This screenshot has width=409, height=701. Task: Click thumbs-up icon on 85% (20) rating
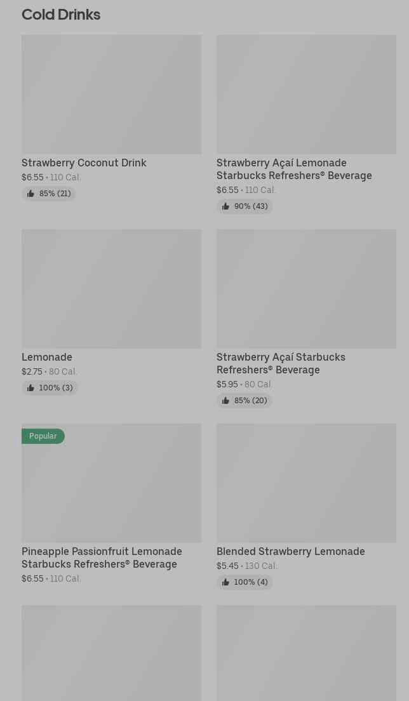click(x=225, y=401)
